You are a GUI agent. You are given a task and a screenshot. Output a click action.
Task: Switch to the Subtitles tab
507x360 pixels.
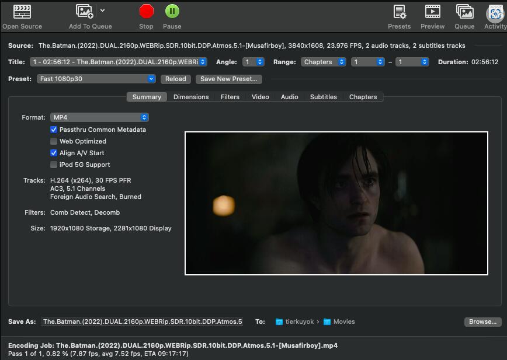pos(324,97)
